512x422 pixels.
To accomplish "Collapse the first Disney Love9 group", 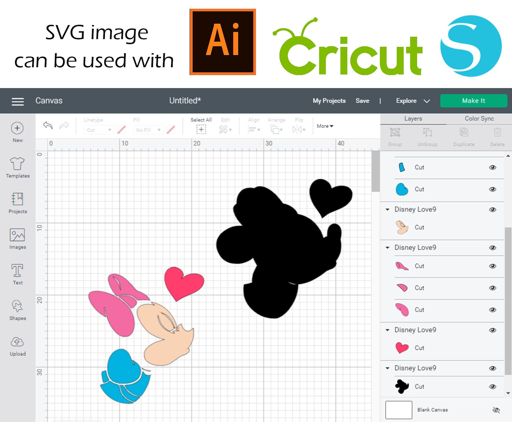I will pyautogui.click(x=387, y=210).
